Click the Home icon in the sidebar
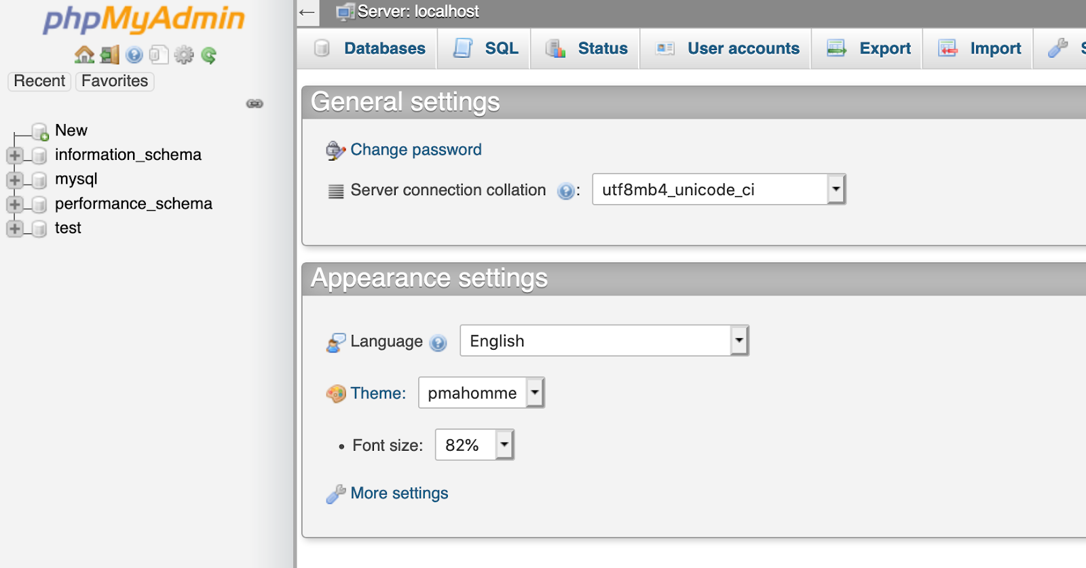 [x=84, y=55]
